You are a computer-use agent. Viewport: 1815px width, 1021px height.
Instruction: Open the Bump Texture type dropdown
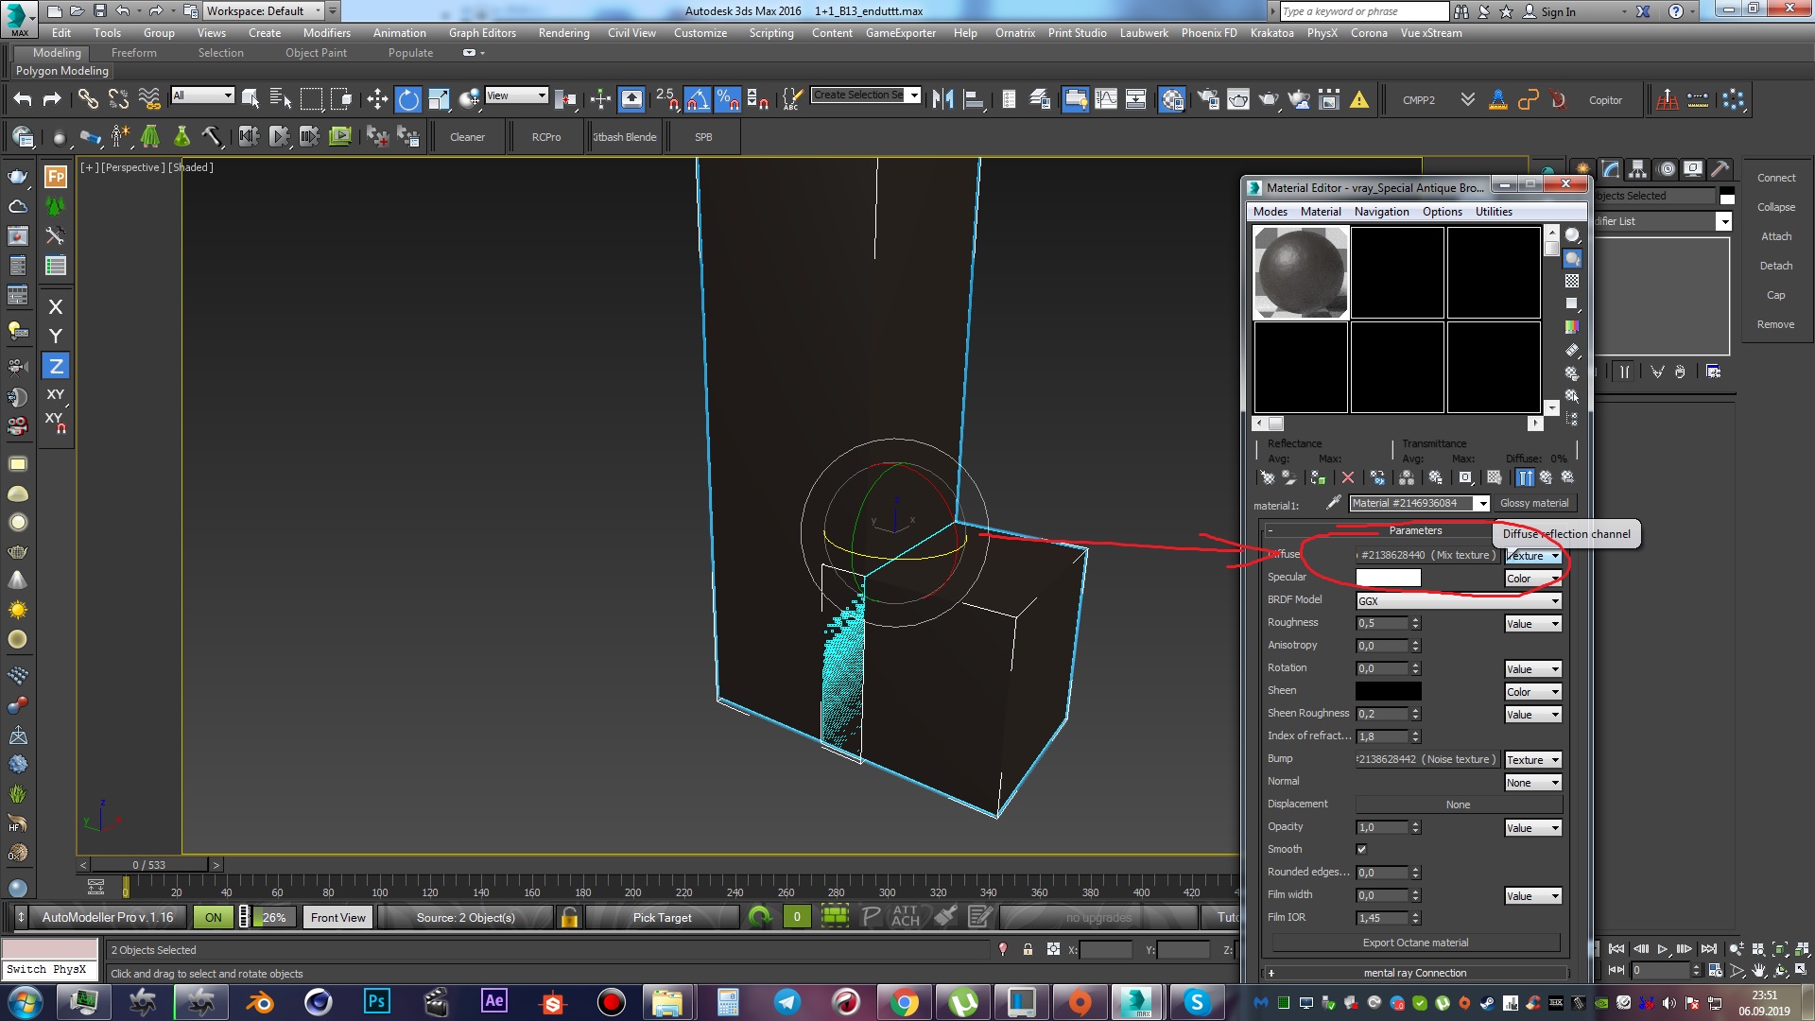(1532, 760)
